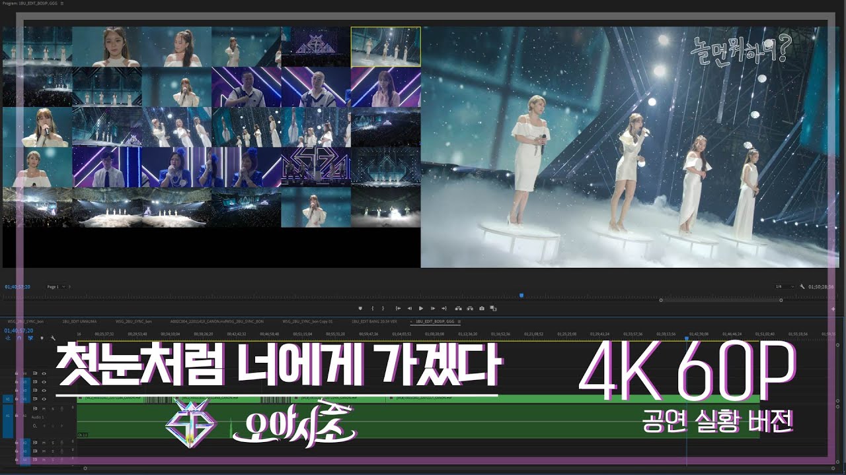Open the Program panel menu at top
This screenshot has height=475, width=846.
click(61, 3)
